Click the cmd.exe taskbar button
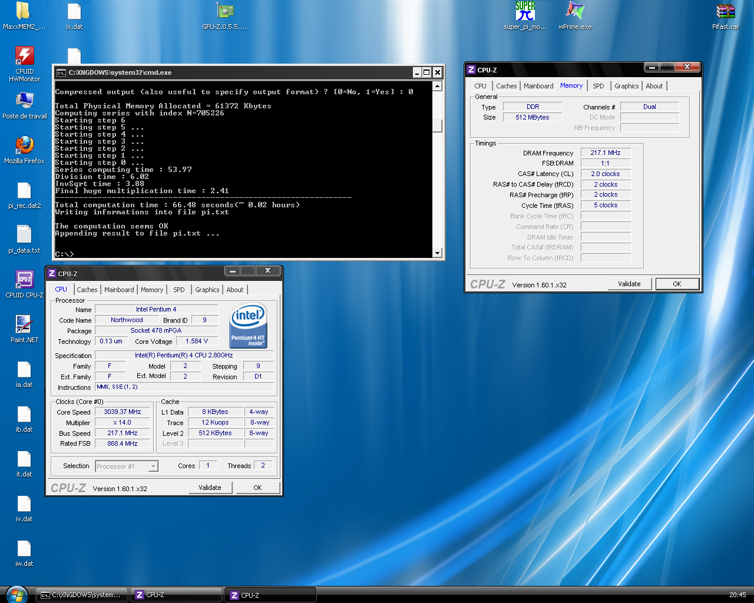This screenshot has height=603, width=754. coord(82,595)
